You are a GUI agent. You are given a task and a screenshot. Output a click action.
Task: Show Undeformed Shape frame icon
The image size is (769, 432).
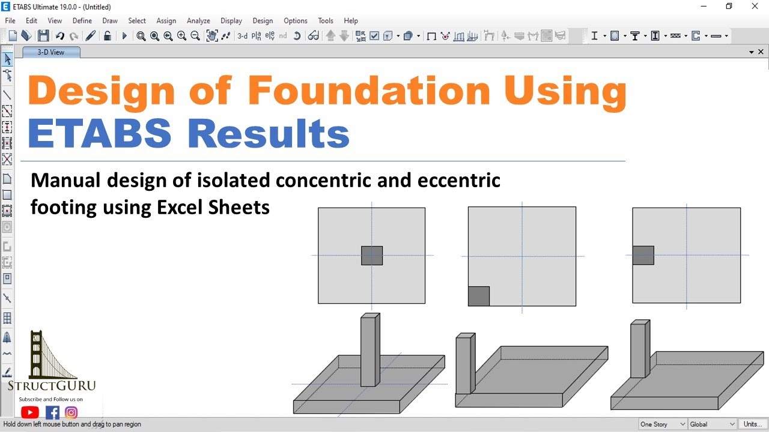tap(431, 36)
